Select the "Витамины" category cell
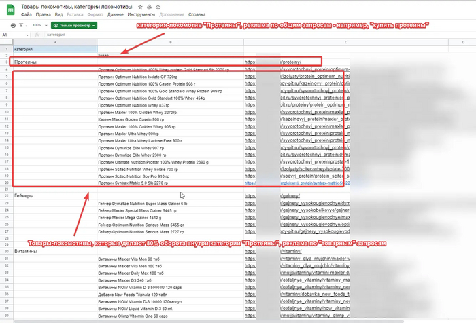This screenshot has width=476, height=323. [55, 252]
